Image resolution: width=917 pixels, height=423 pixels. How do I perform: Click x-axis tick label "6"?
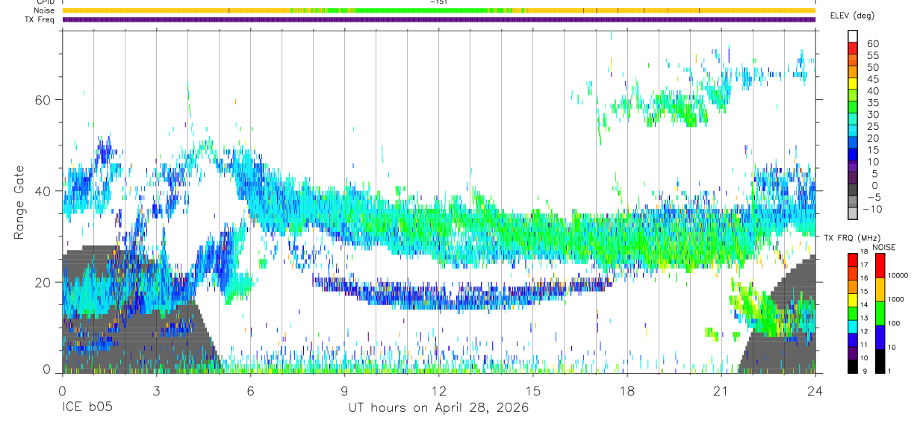click(250, 391)
